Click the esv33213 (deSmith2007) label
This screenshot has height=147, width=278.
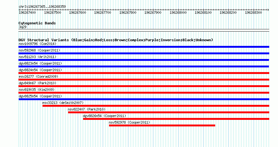[x=63, y=103]
